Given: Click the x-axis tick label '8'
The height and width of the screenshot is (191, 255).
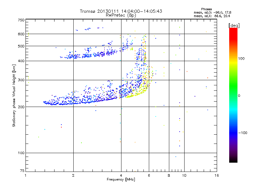Looking at the screenshot, I should [169, 175].
